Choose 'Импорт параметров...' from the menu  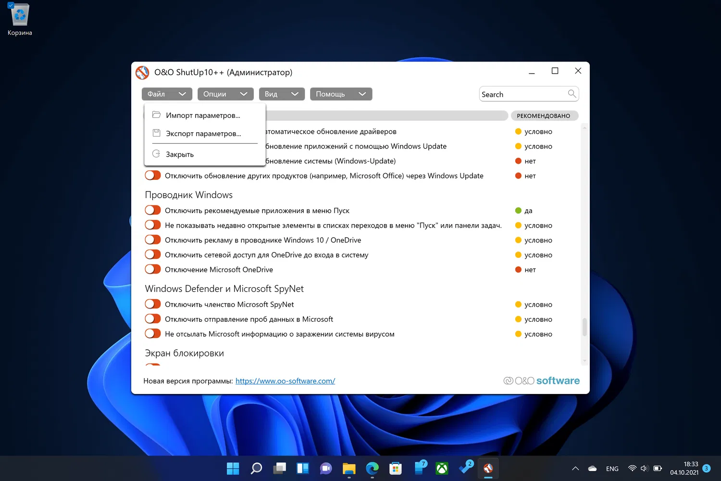coord(205,115)
